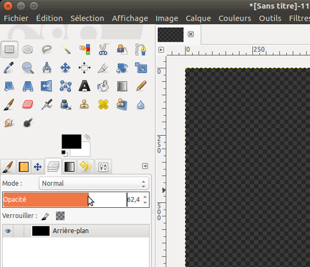Switch to the Layers tab
Image resolution: width=310 pixels, height=267 pixels.
tap(53, 166)
